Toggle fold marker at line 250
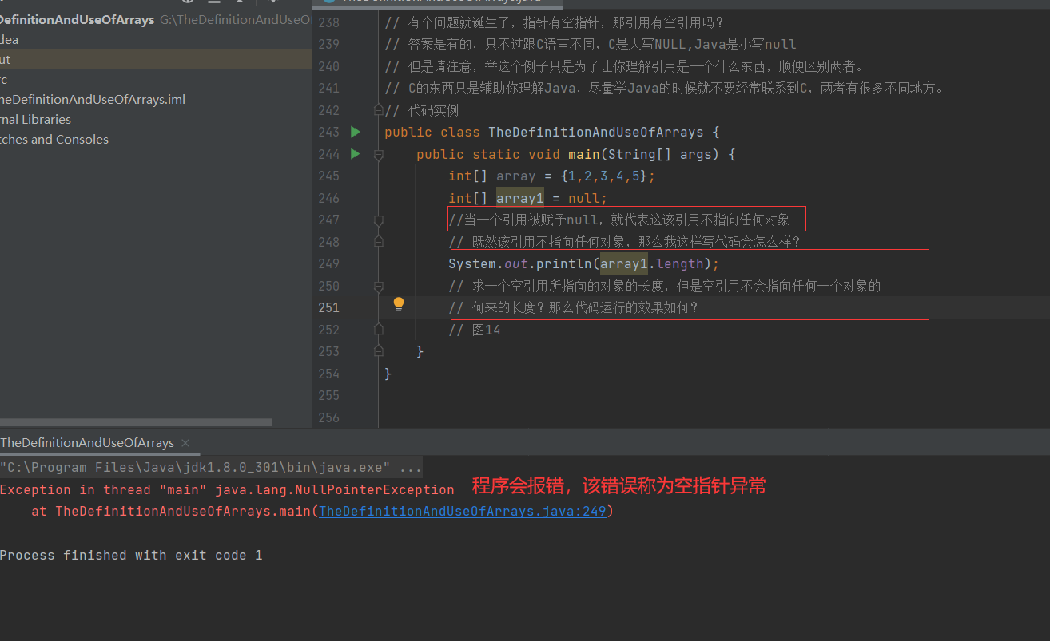1050x641 pixels. click(x=379, y=285)
